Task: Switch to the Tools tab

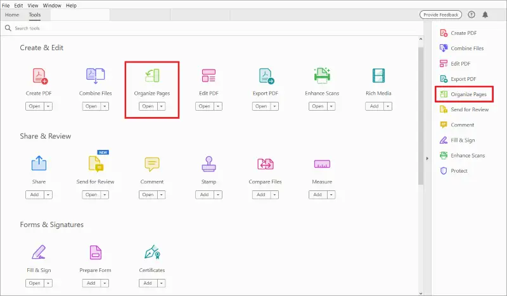Action: pyautogui.click(x=35, y=15)
